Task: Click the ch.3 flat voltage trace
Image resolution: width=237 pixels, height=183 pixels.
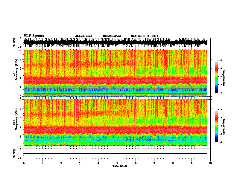Action: coord(115,153)
